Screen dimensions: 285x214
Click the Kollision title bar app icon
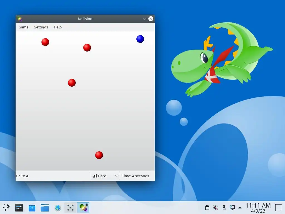(19, 19)
